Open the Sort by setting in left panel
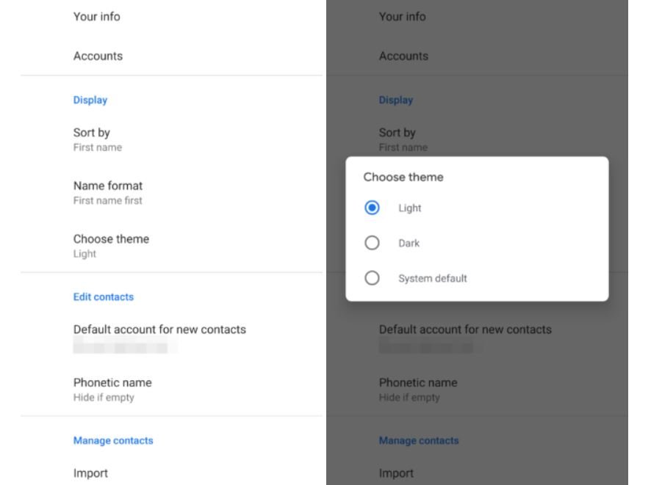The width and height of the screenshot is (651, 485). [92, 139]
